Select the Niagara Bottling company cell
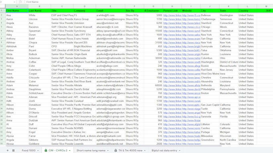 84,109
